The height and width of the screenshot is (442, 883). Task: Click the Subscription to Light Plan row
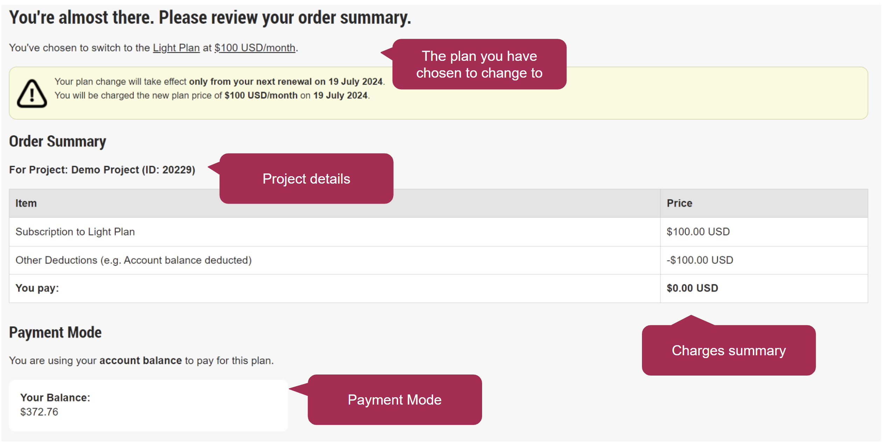[438, 232]
